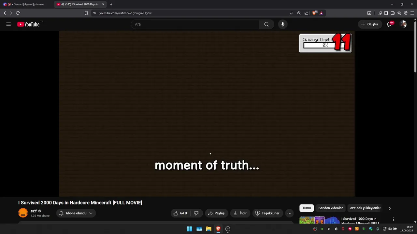Open the YouTube guide hamburger menu
This screenshot has height=234, width=417.
coord(8,24)
